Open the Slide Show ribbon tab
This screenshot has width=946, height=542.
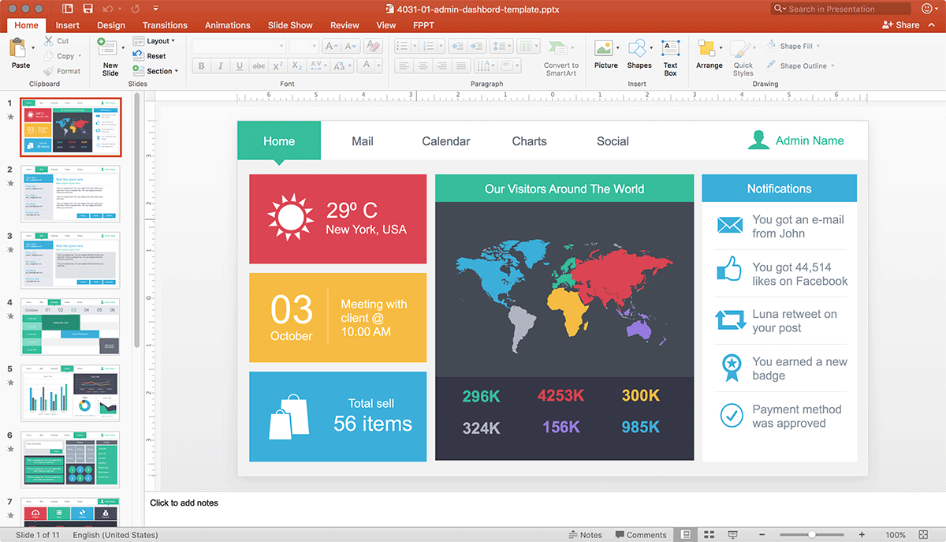[290, 25]
